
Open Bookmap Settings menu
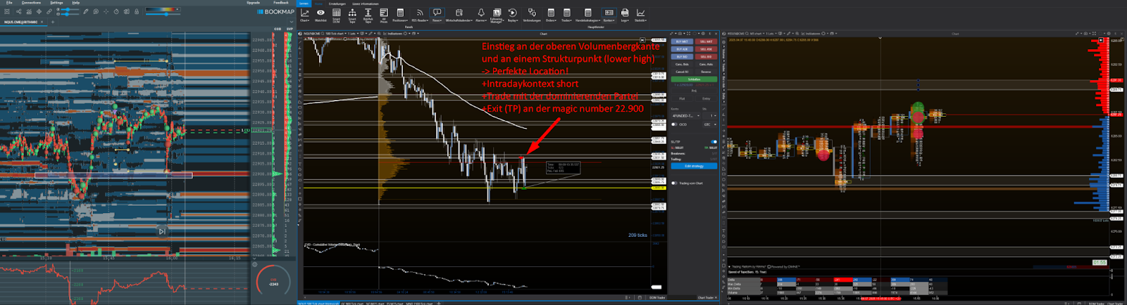coord(56,3)
